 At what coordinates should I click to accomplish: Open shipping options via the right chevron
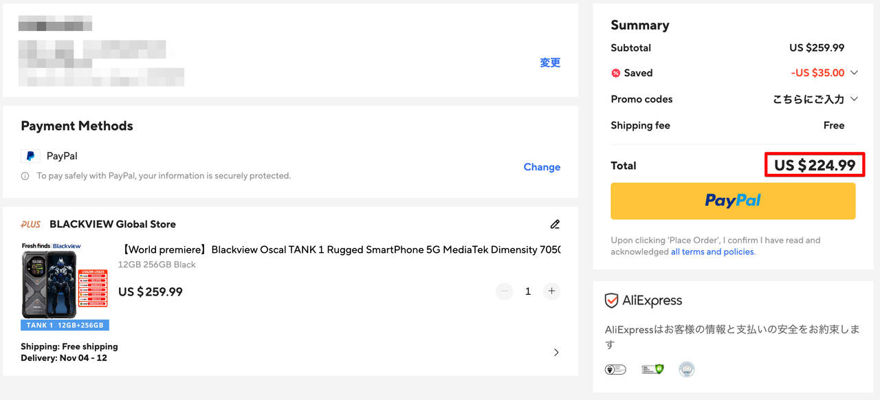click(556, 353)
